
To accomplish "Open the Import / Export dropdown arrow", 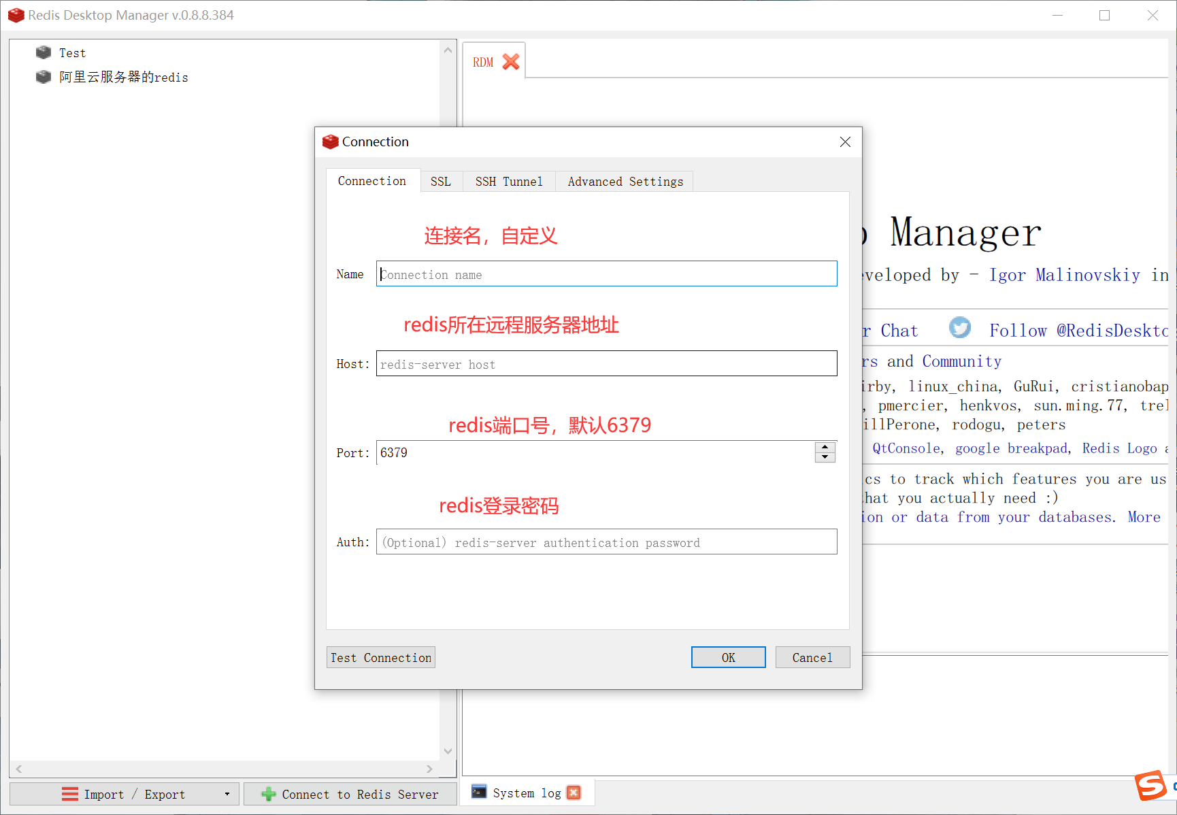I will click(227, 794).
